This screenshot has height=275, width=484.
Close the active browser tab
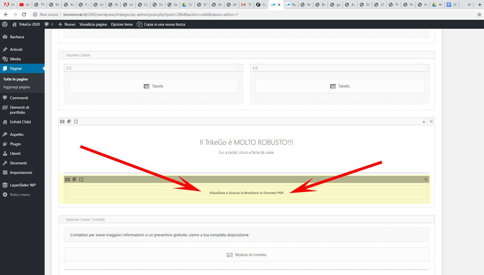click(x=279, y=5)
